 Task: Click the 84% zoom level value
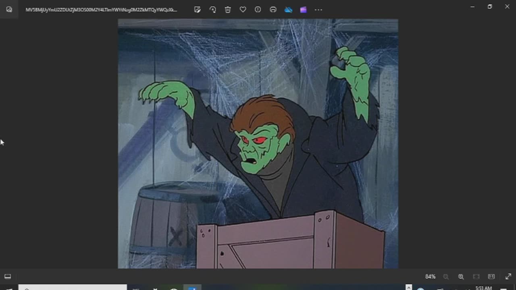430,277
